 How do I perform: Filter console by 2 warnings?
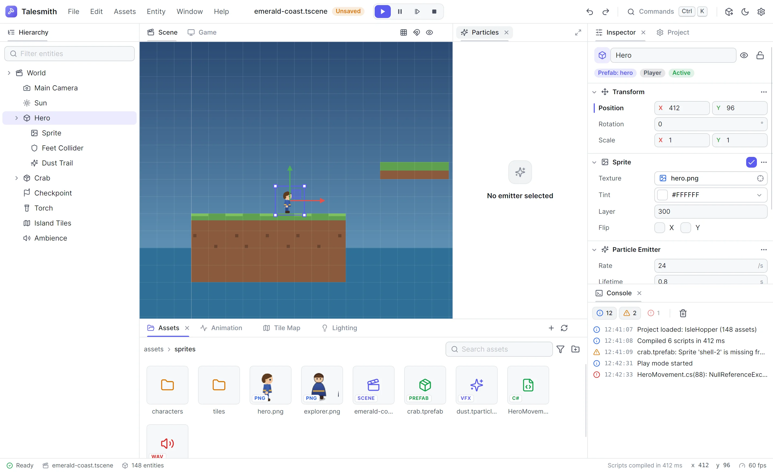pos(630,313)
